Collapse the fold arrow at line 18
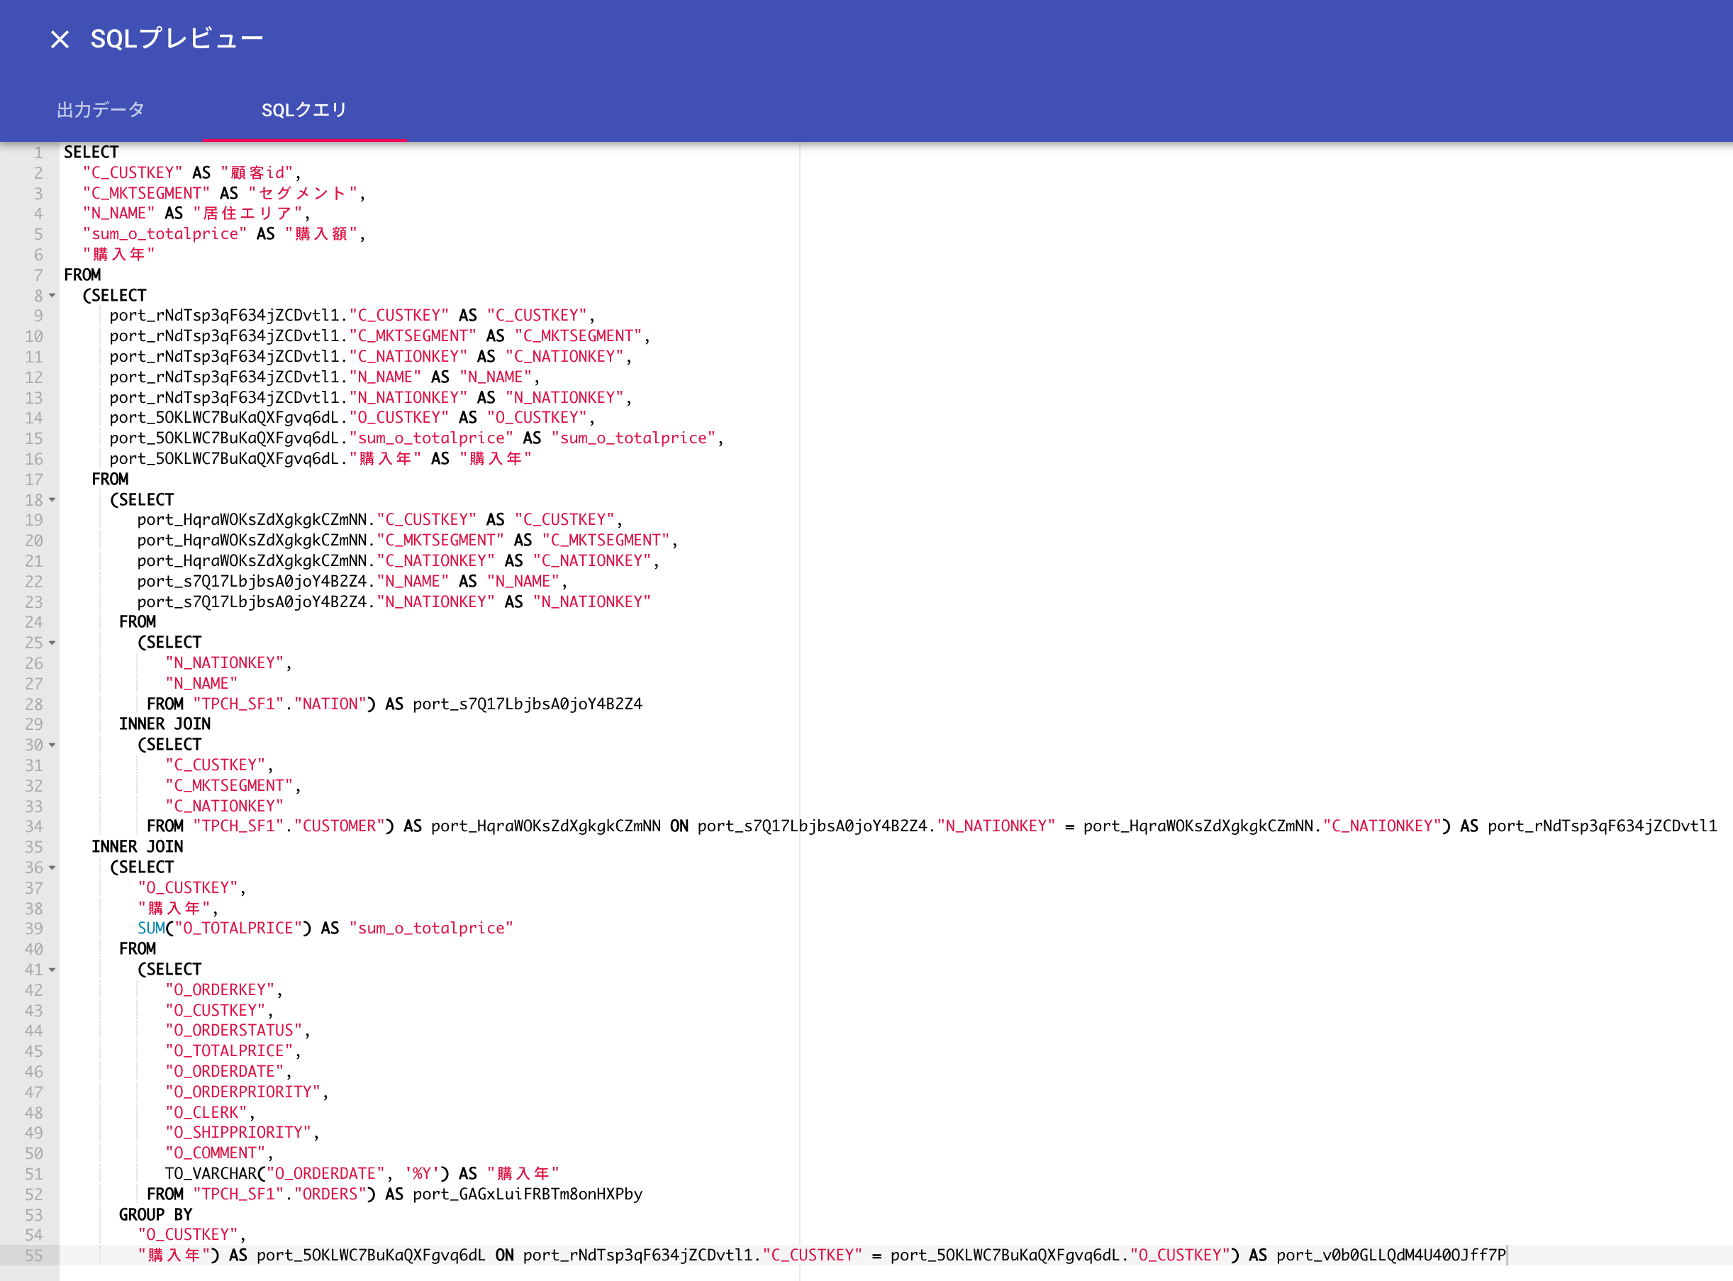Screen dimensions: 1733x1281 (x=51, y=501)
